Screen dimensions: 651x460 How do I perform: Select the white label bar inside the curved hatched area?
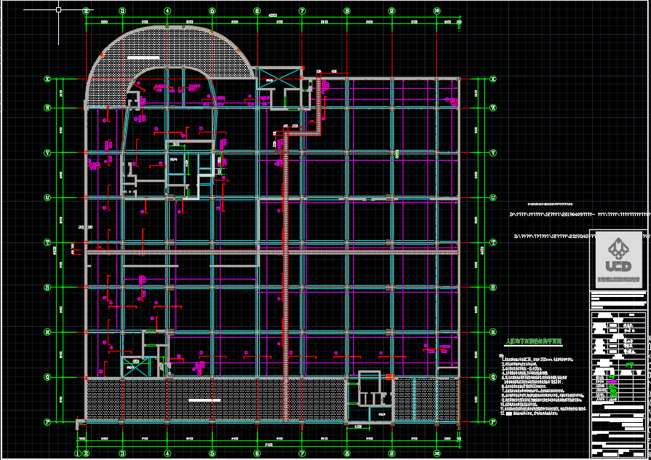tap(143, 57)
